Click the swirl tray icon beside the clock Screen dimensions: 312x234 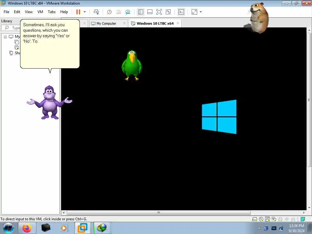pyautogui.click(x=281, y=228)
